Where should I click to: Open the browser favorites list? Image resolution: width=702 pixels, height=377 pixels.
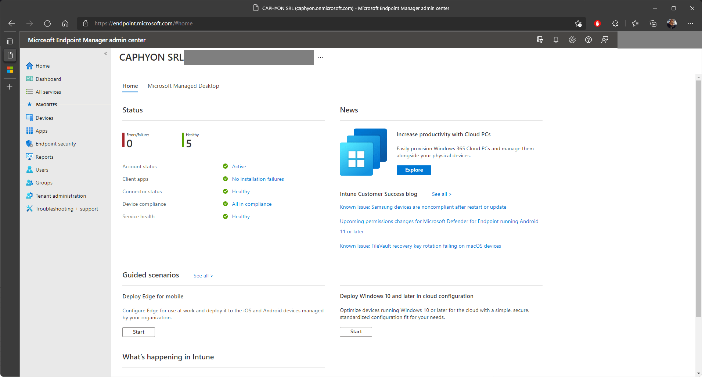point(635,24)
